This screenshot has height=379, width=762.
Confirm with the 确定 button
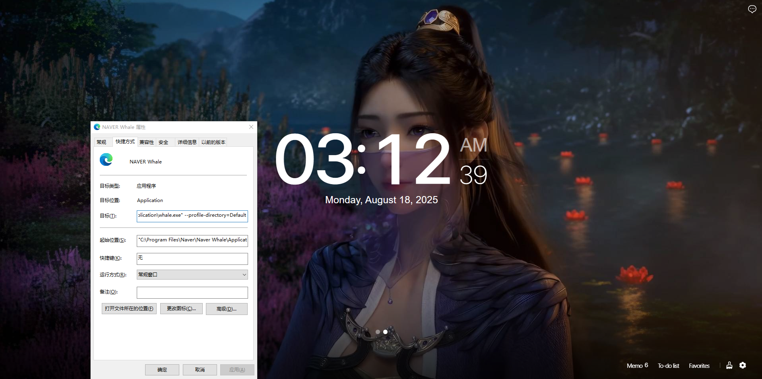(162, 370)
